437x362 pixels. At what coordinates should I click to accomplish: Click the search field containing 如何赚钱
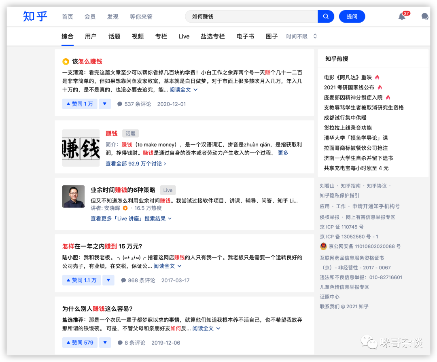pyautogui.click(x=251, y=17)
